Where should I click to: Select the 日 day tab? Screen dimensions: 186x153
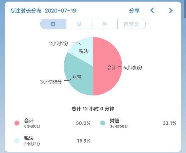53,24
